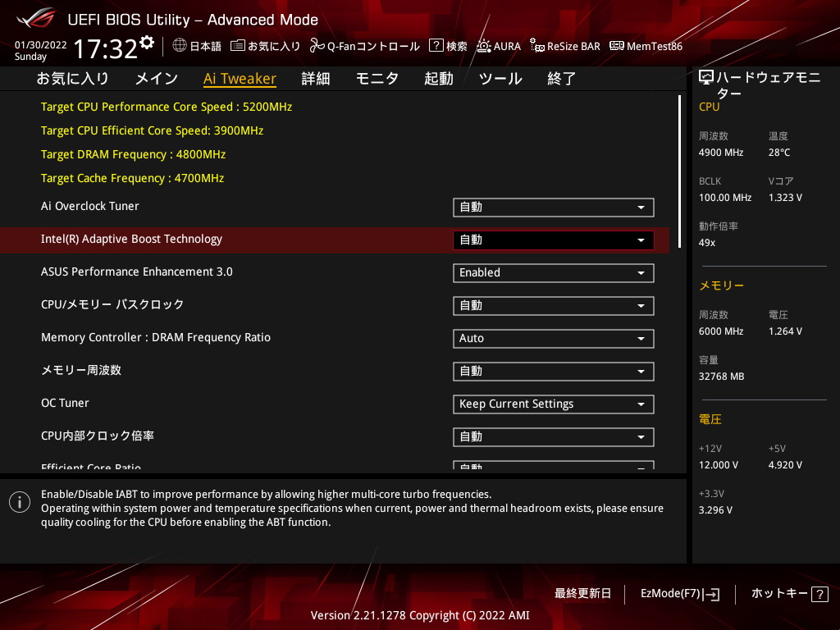
Task: Switch to the メイン tab
Action: tap(157, 79)
